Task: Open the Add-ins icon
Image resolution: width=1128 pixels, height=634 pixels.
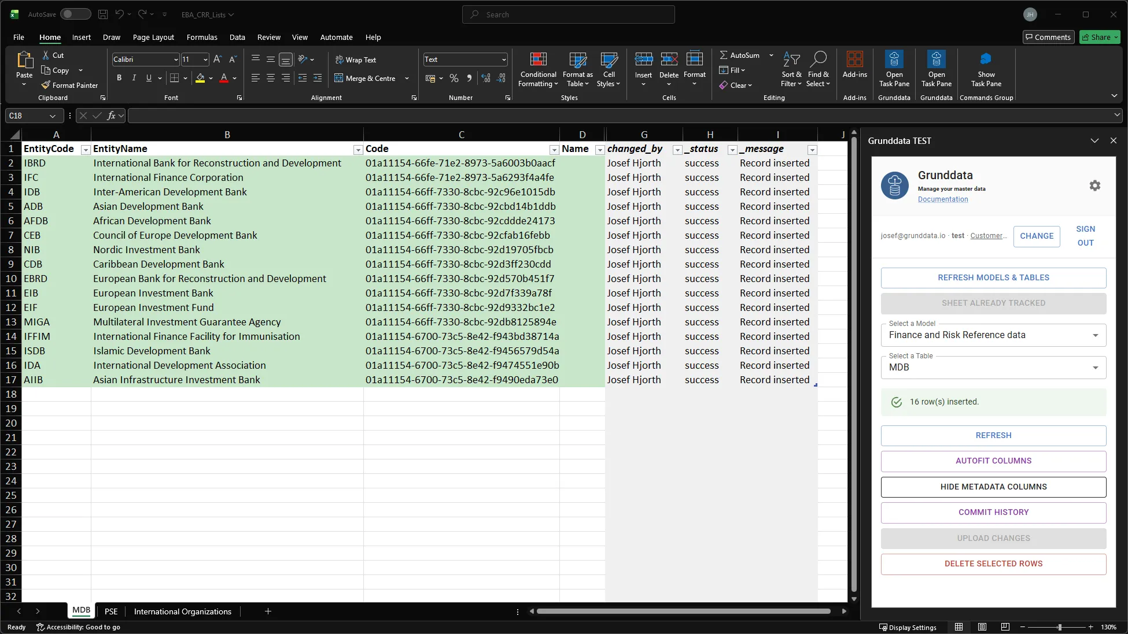Action: click(x=854, y=59)
